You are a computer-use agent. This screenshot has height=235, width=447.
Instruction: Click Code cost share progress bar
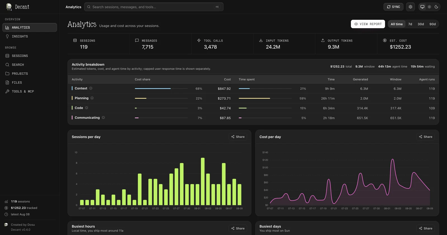point(161,108)
